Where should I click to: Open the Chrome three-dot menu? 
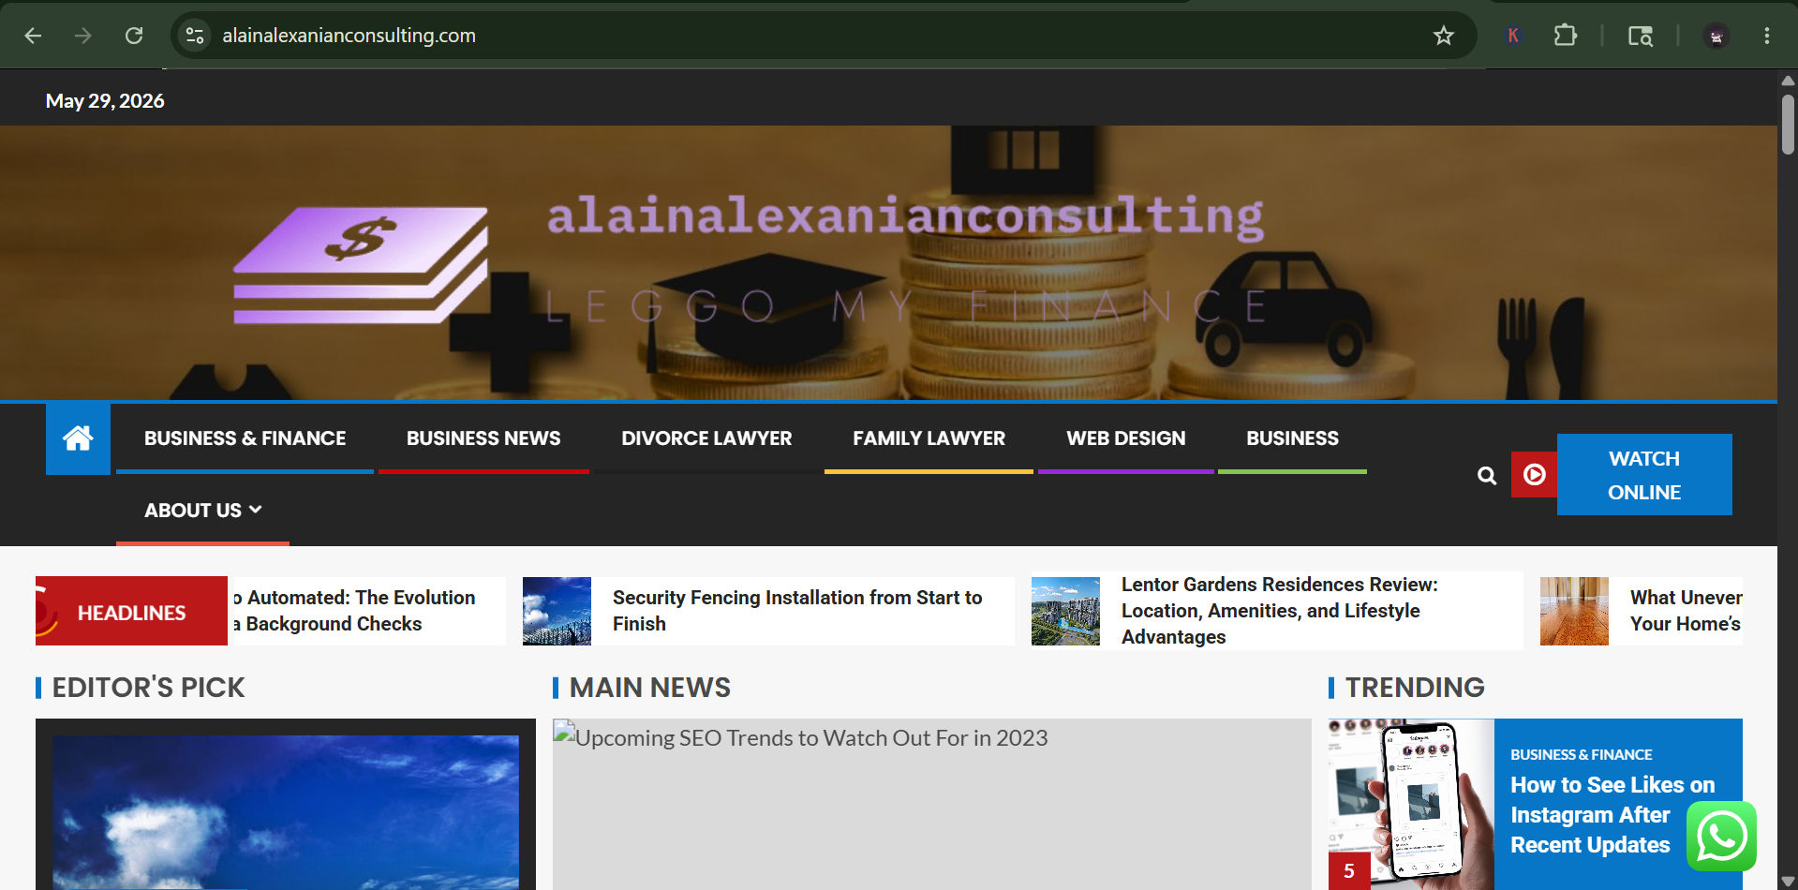1767,36
